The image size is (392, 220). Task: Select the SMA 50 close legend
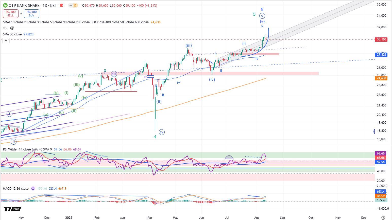pyautogui.click(x=12, y=34)
